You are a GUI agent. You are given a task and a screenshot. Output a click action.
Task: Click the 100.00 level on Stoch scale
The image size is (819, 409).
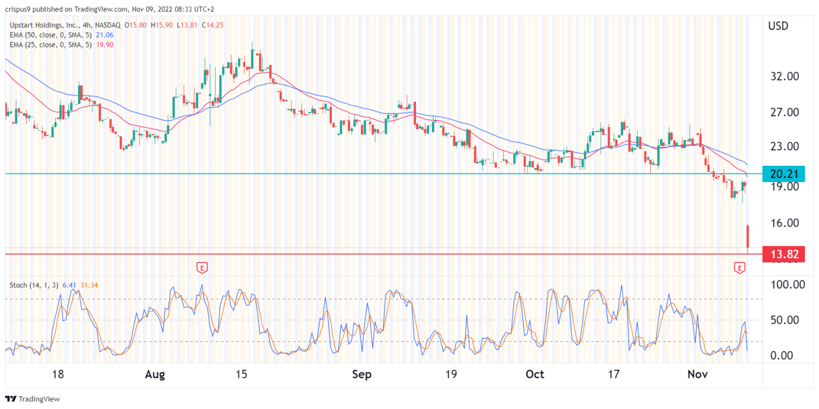click(x=786, y=285)
